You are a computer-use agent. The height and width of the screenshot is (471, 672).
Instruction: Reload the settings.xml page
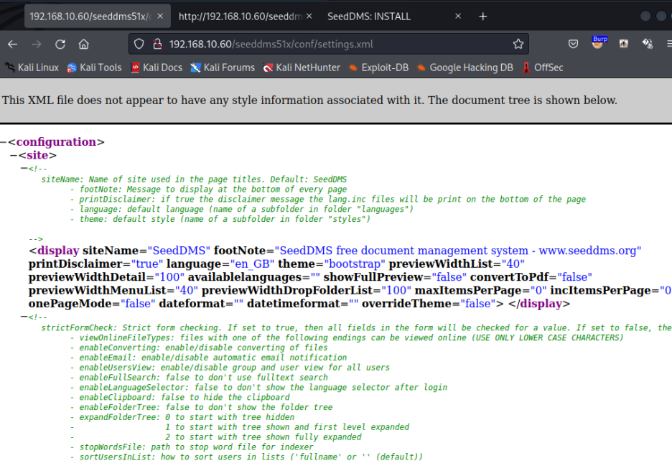point(60,44)
